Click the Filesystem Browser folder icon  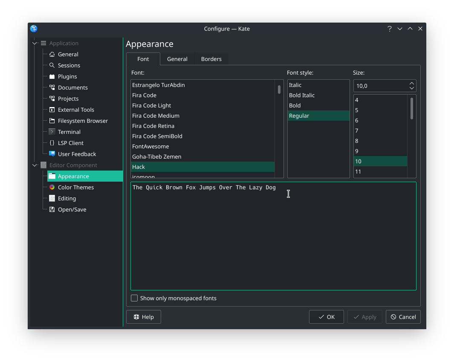tap(52, 121)
